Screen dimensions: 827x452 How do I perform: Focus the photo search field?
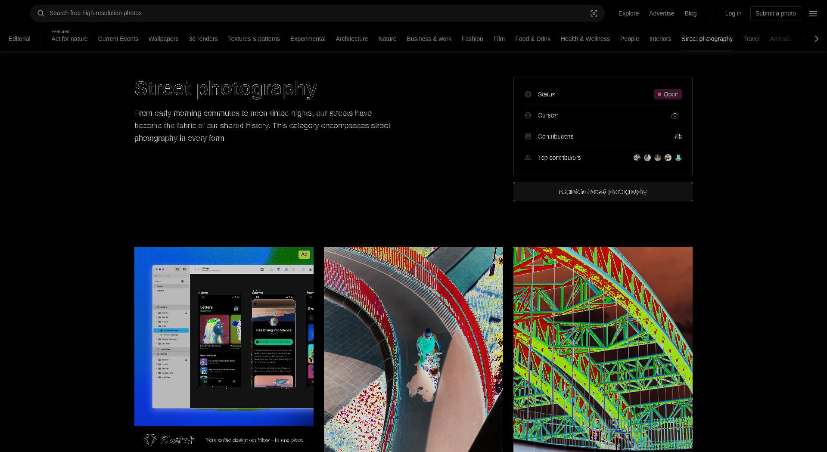tap(317, 13)
